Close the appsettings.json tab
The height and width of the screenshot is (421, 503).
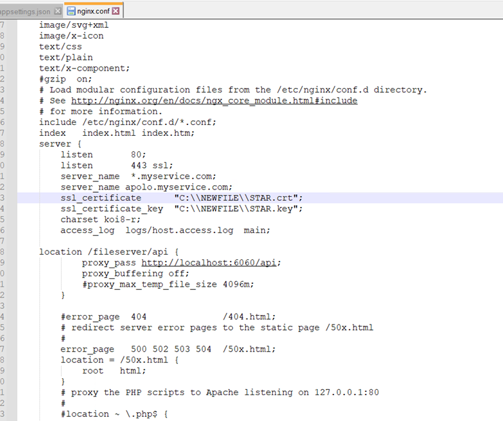(x=58, y=12)
